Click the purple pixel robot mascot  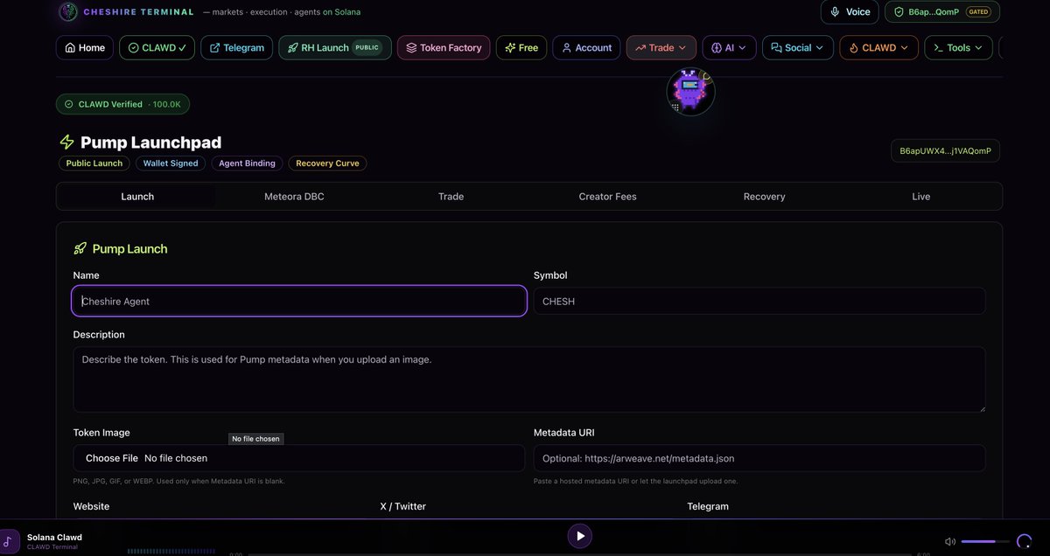coord(691,91)
